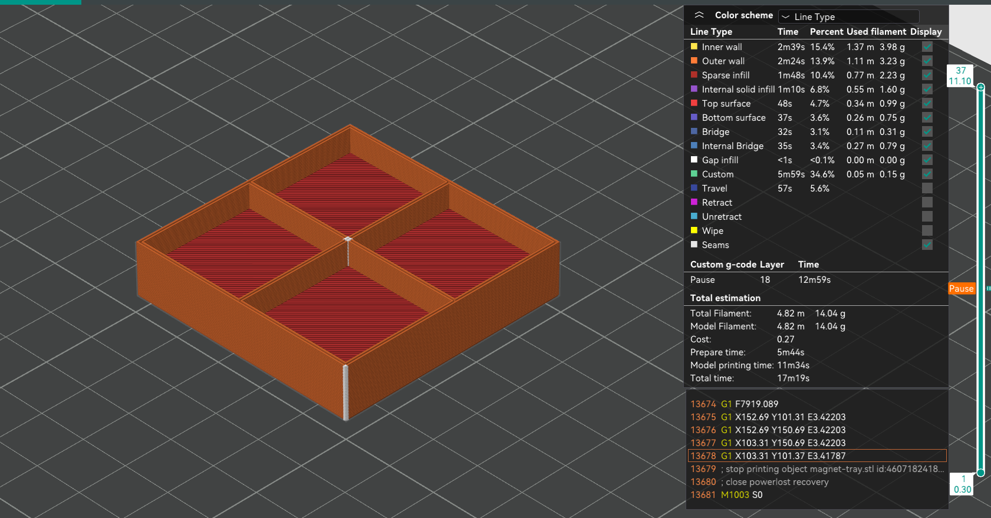Click the bottom handle of layer slider
Viewport: 991px width, 518px height.
point(980,473)
